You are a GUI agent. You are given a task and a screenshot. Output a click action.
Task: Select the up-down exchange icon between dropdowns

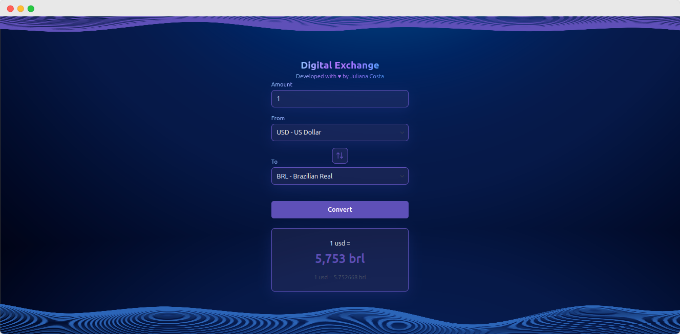click(339, 155)
